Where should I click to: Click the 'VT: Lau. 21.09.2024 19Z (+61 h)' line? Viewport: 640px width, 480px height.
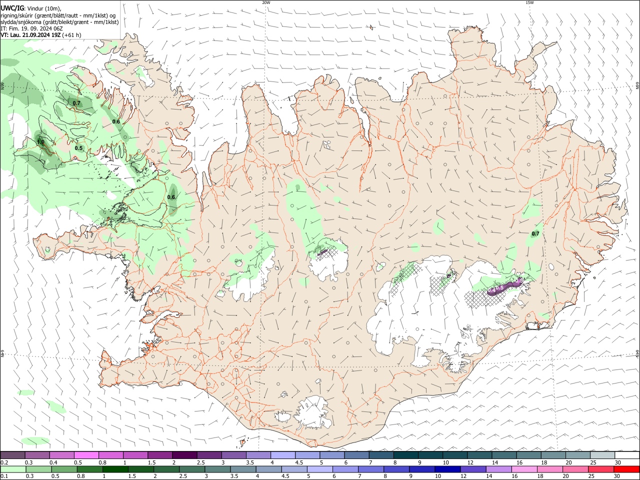pyautogui.click(x=41, y=35)
